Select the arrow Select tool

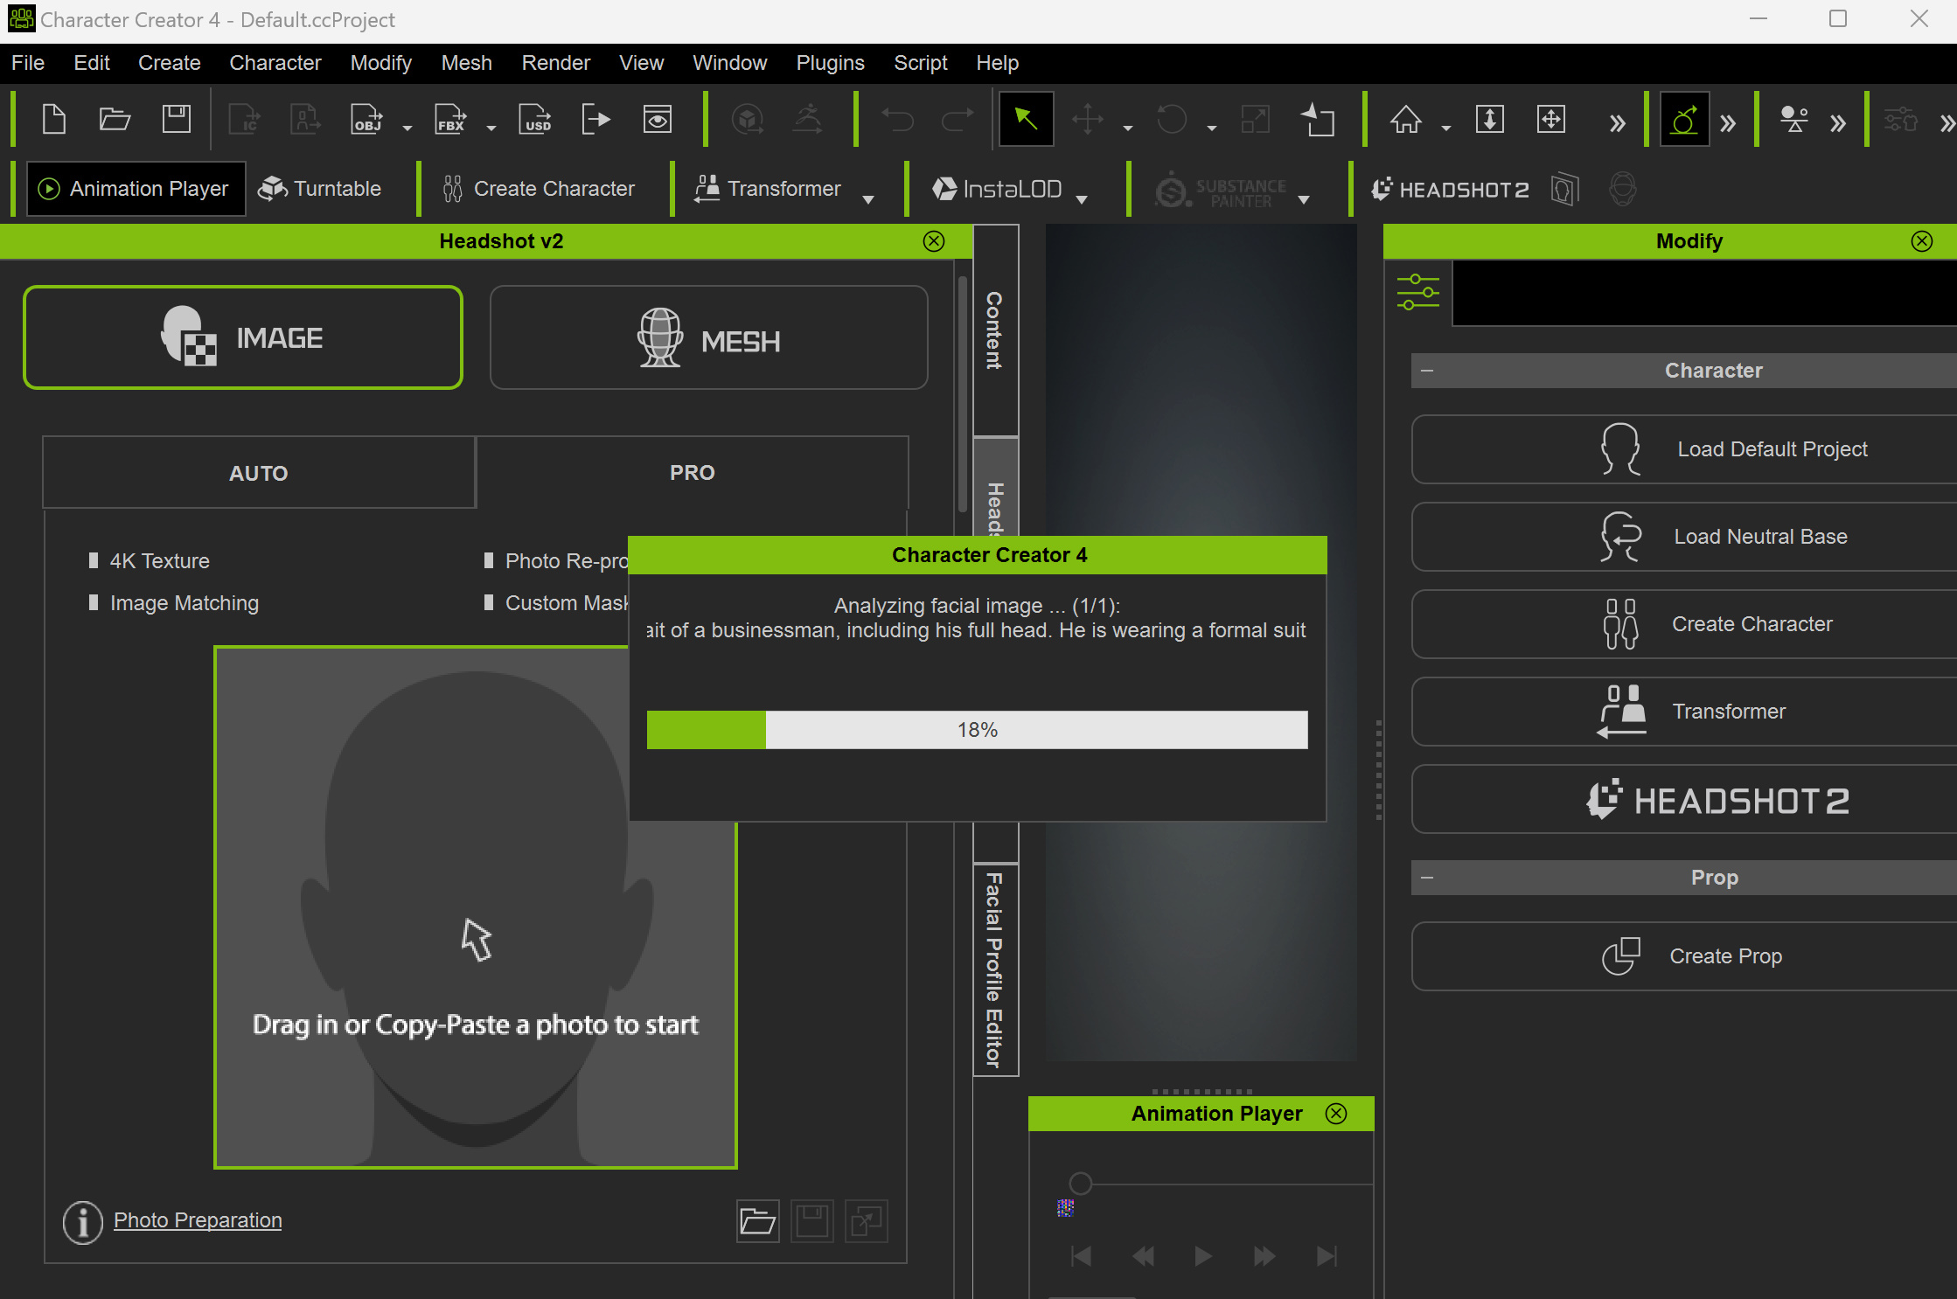[1026, 119]
